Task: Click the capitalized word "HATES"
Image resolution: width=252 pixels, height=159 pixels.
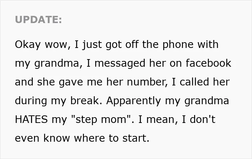Action: (x=31, y=119)
